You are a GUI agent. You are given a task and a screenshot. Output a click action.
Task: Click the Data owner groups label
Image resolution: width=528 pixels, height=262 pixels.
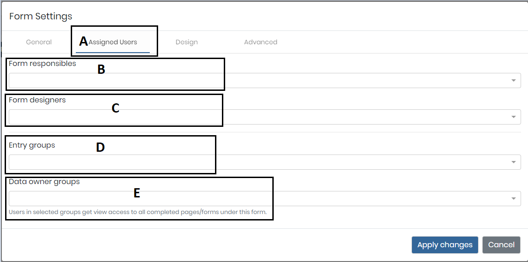pyautogui.click(x=44, y=182)
